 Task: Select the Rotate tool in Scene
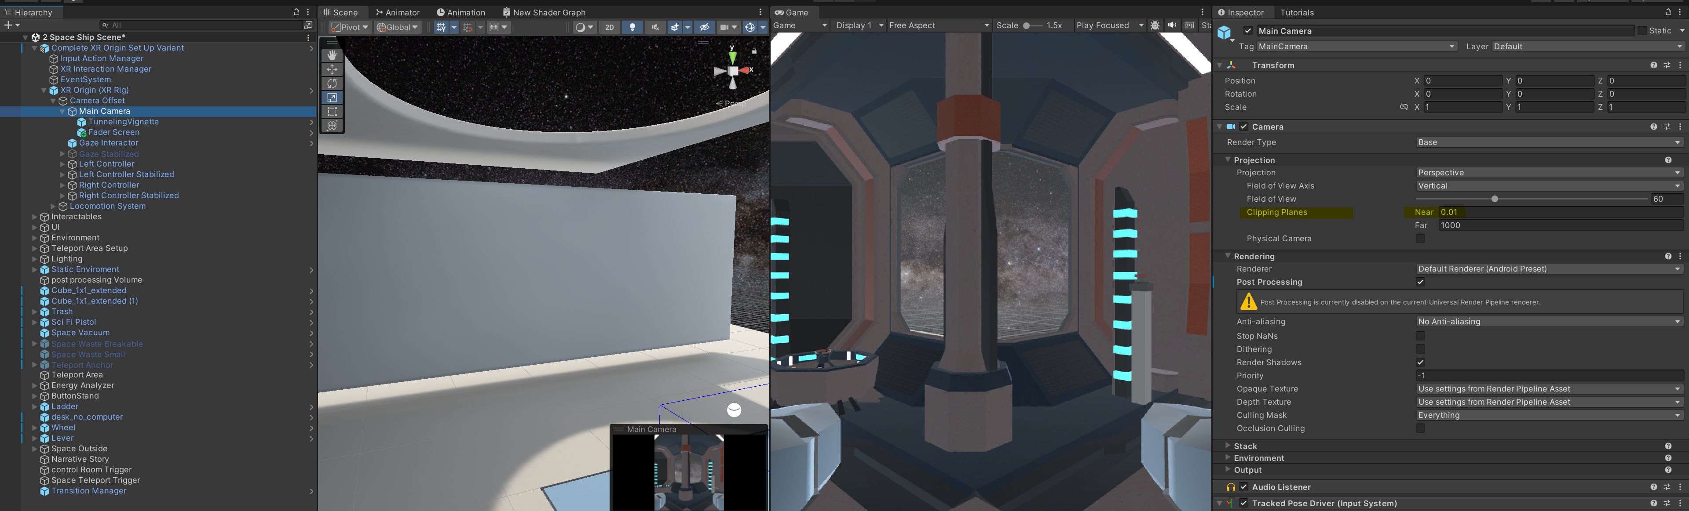click(x=332, y=83)
